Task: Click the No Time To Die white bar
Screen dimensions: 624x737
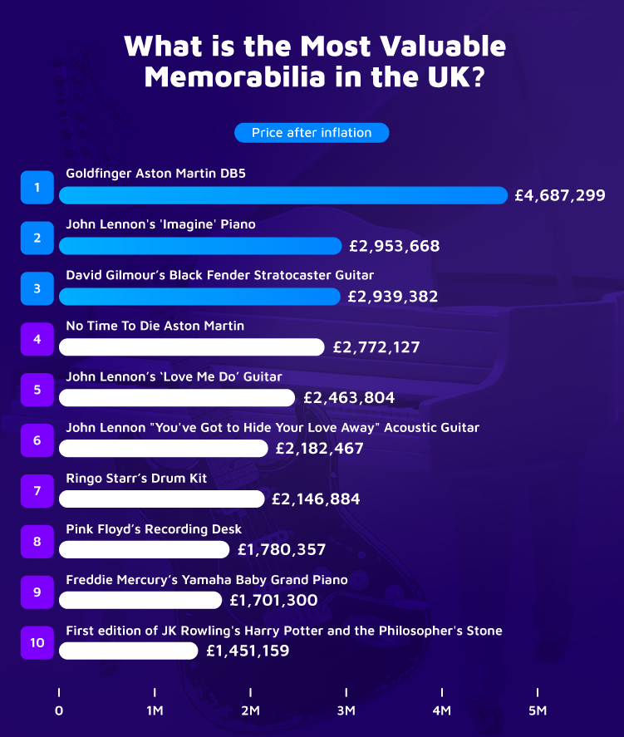Action: (192, 347)
